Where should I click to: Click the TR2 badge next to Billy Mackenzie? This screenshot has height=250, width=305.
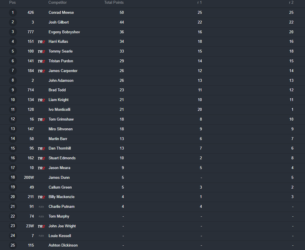tap(41, 197)
